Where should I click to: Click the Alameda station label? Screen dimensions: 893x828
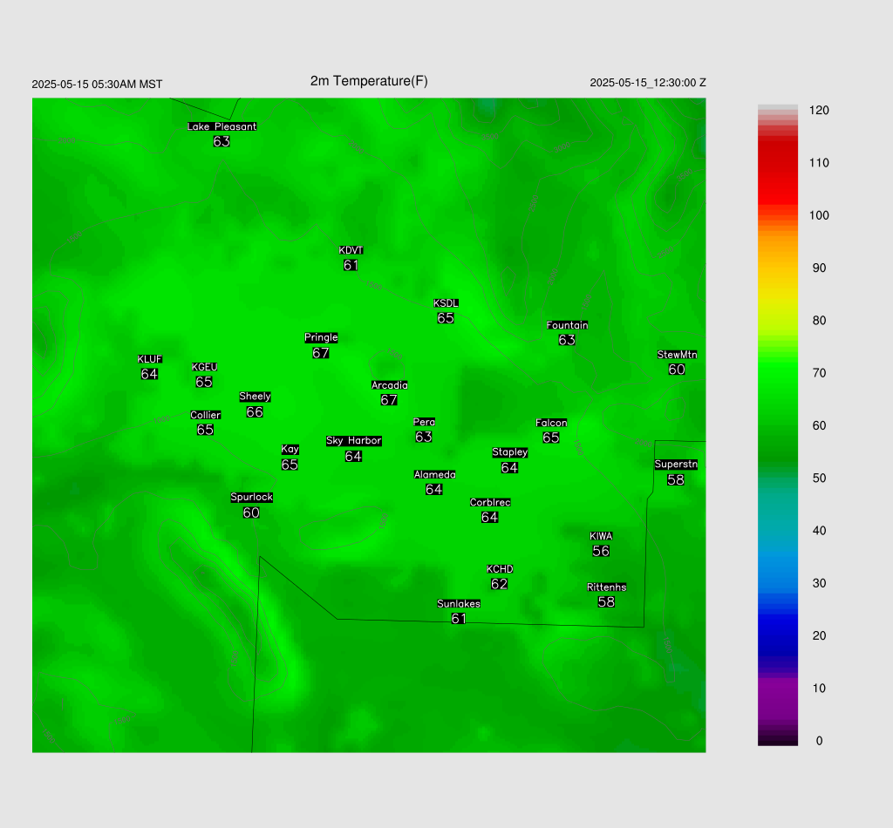(x=434, y=475)
